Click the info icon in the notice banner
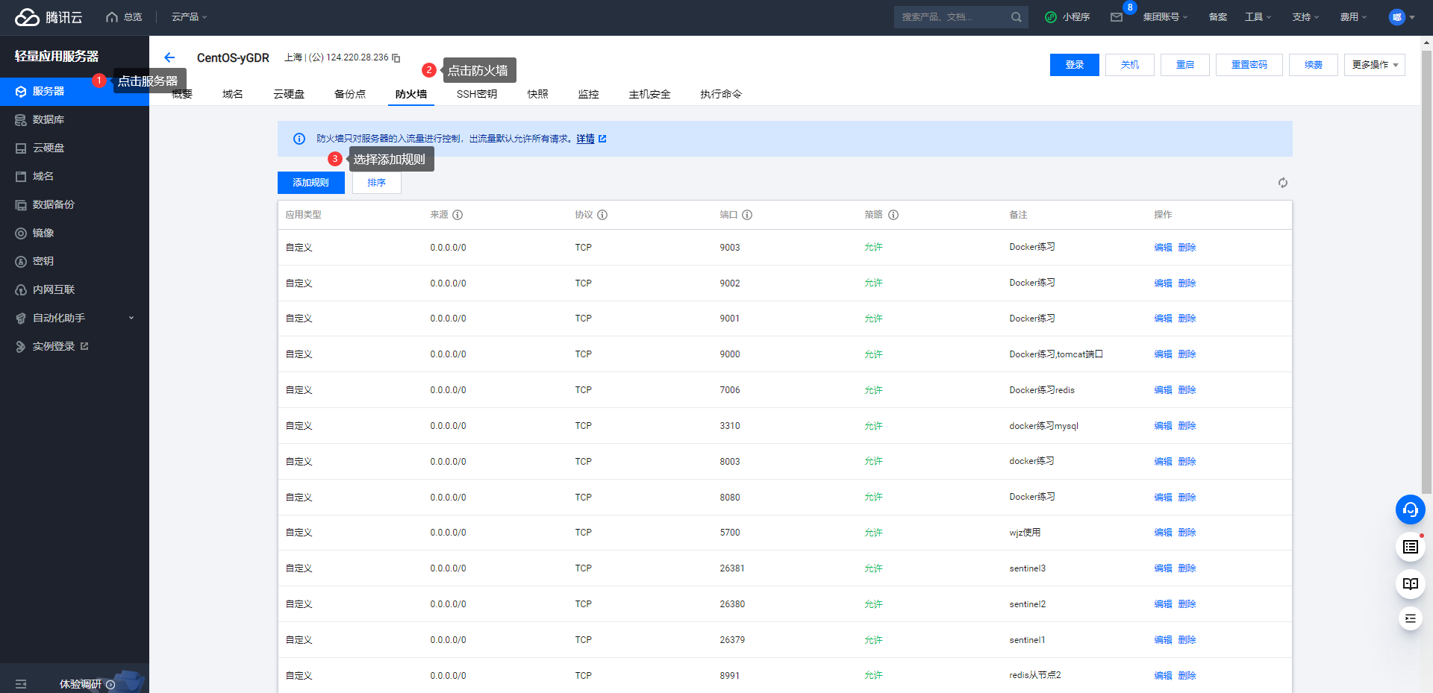This screenshot has height=693, width=1433. 299,139
